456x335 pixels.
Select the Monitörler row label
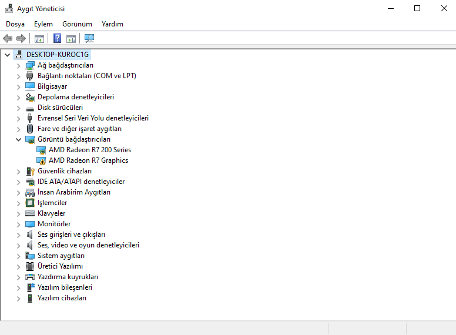(x=54, y=224)
